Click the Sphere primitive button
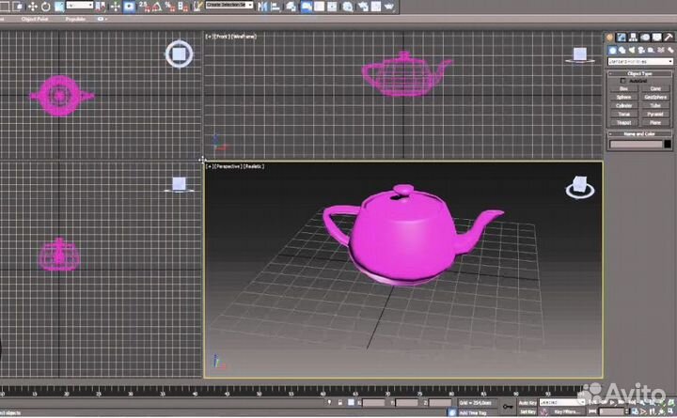 623,97
